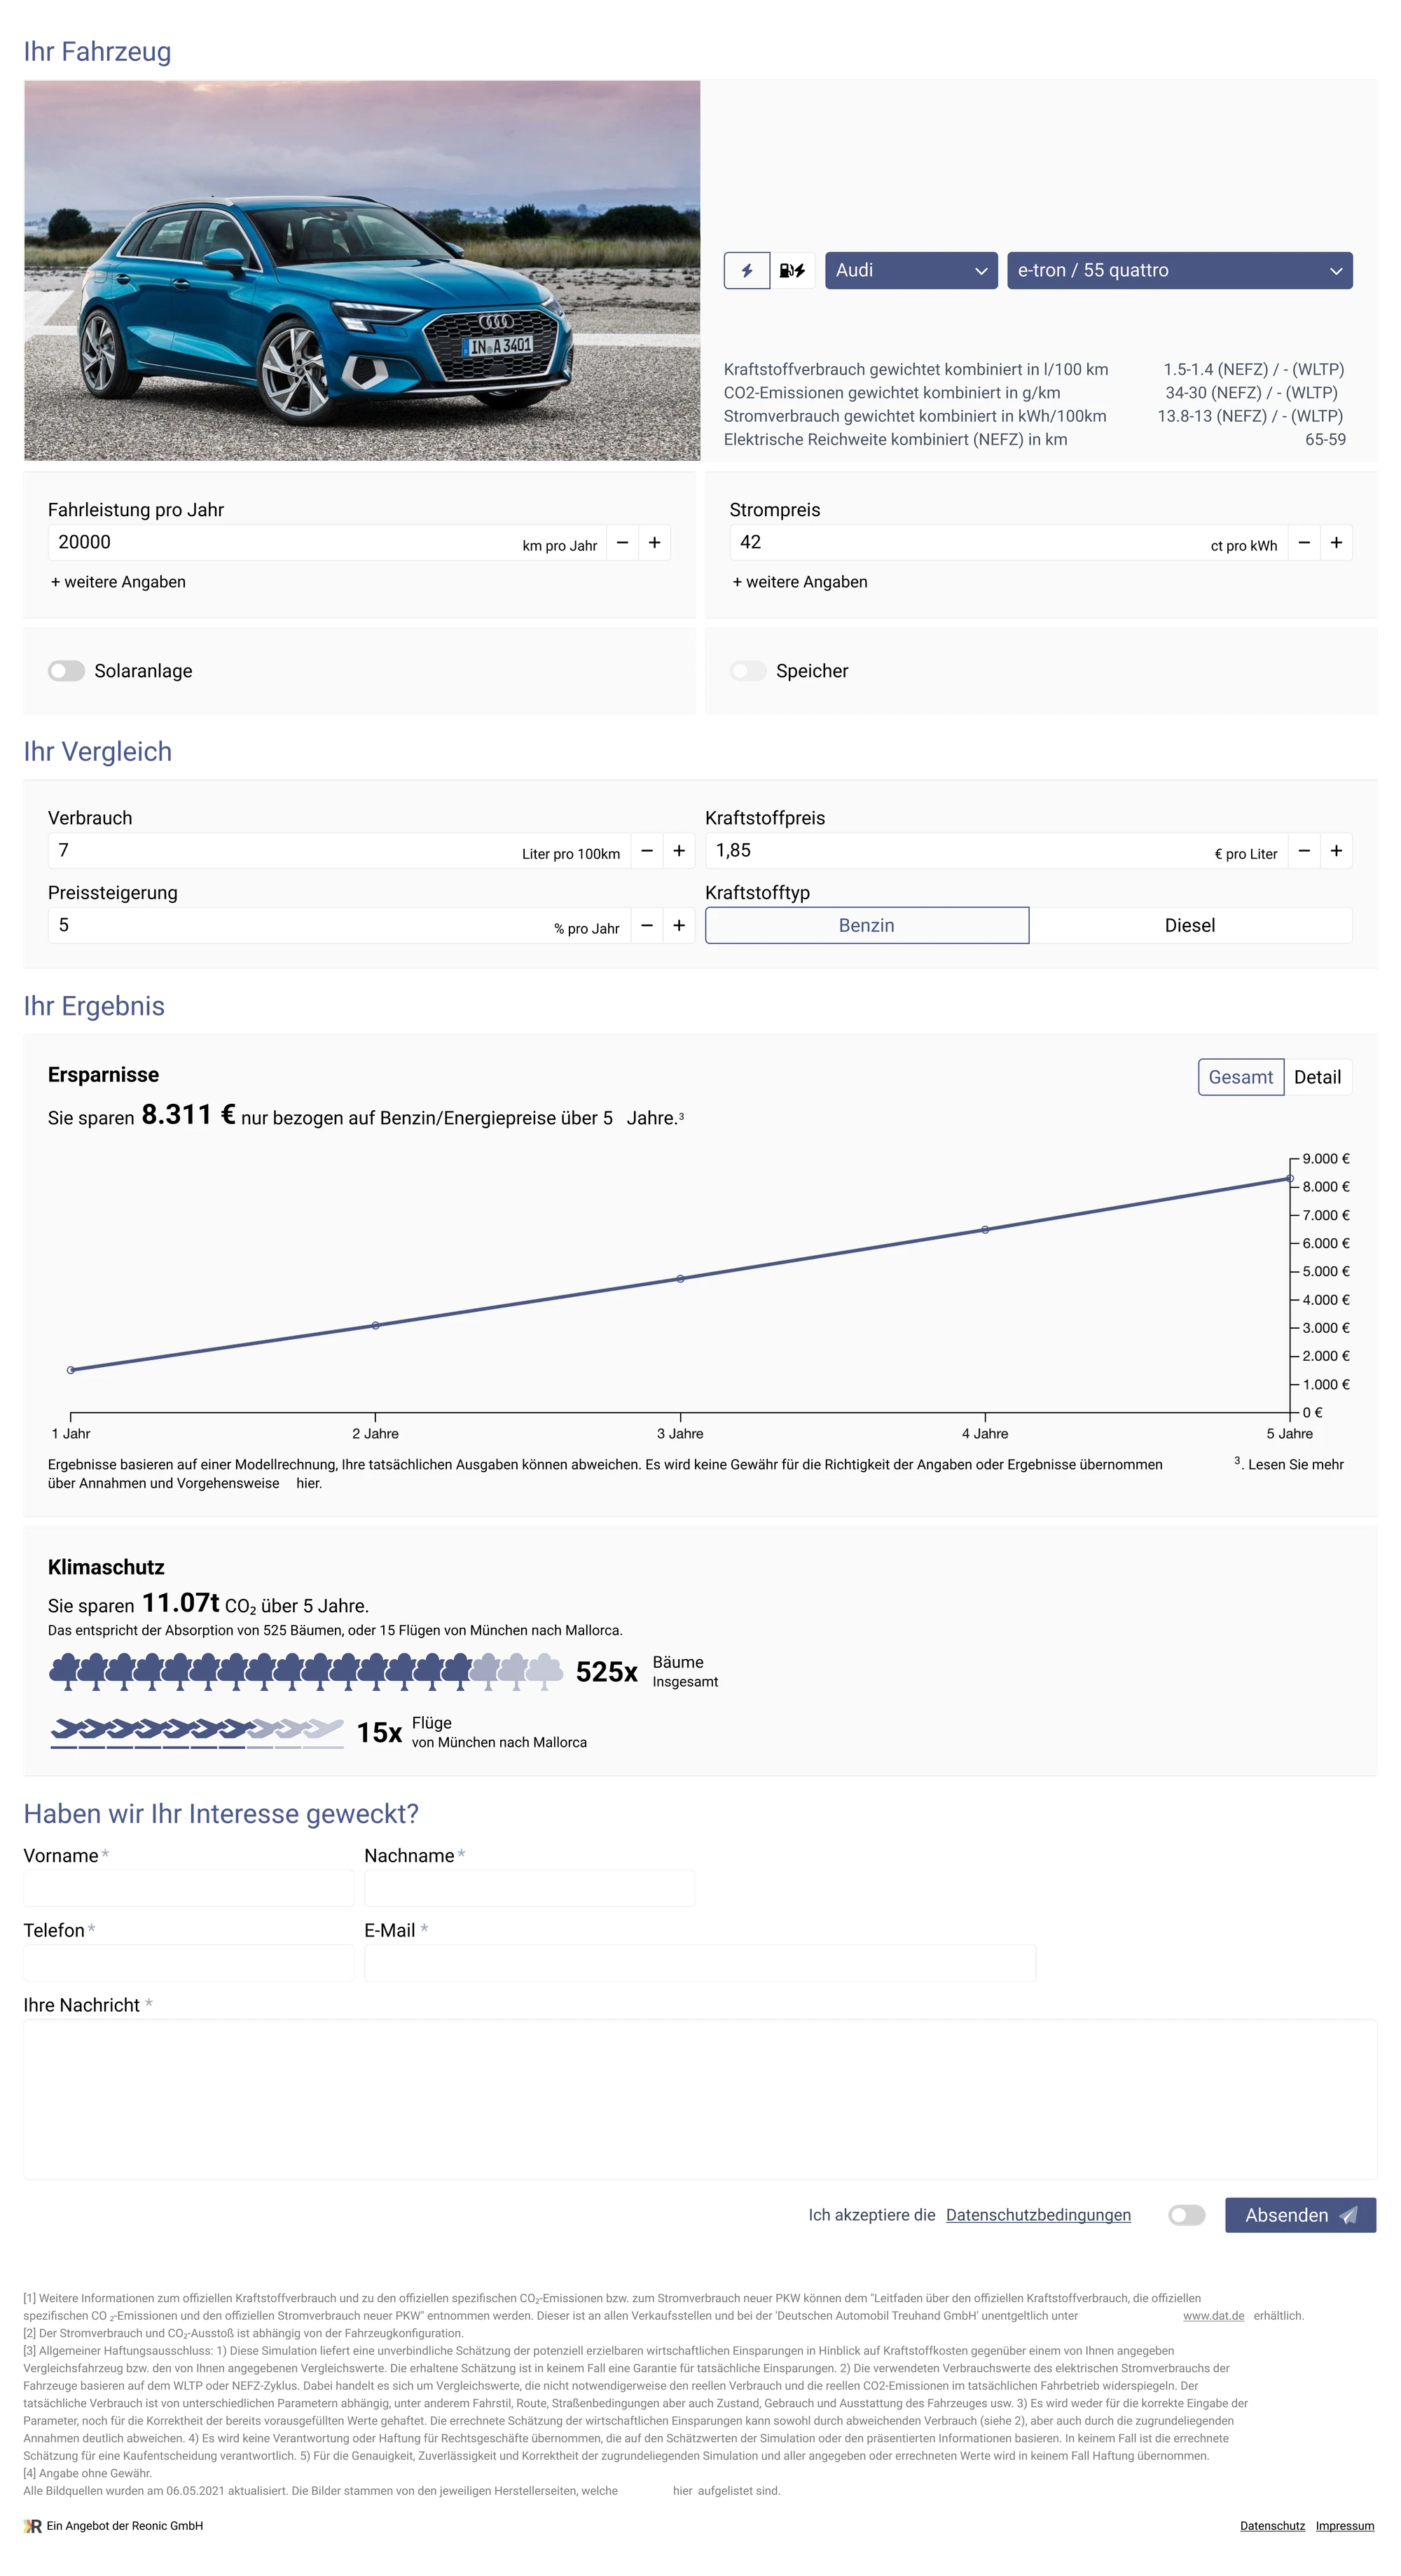This screenshot has width=1401, height=2576.
Task: Click the Vorname input field
Action: click(189, 1888)
